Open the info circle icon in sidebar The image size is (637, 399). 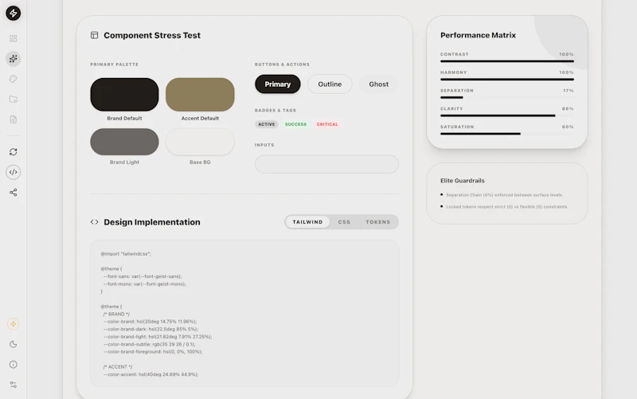pos(14,365)
